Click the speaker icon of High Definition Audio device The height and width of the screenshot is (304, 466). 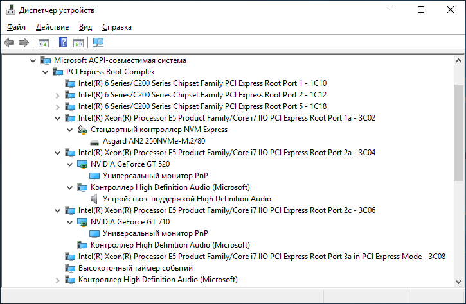[x=94, y=199]
